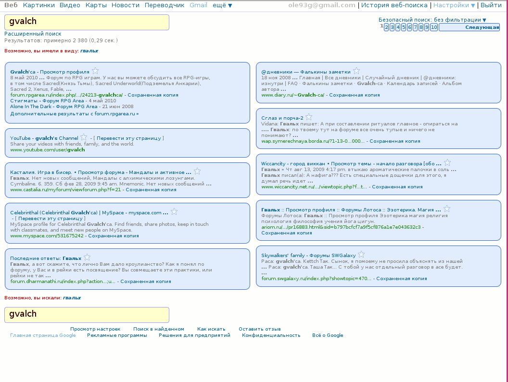508x382 pixels.
Task: Open Последние ответы: Гвальх result
Action: pos(46,259)
